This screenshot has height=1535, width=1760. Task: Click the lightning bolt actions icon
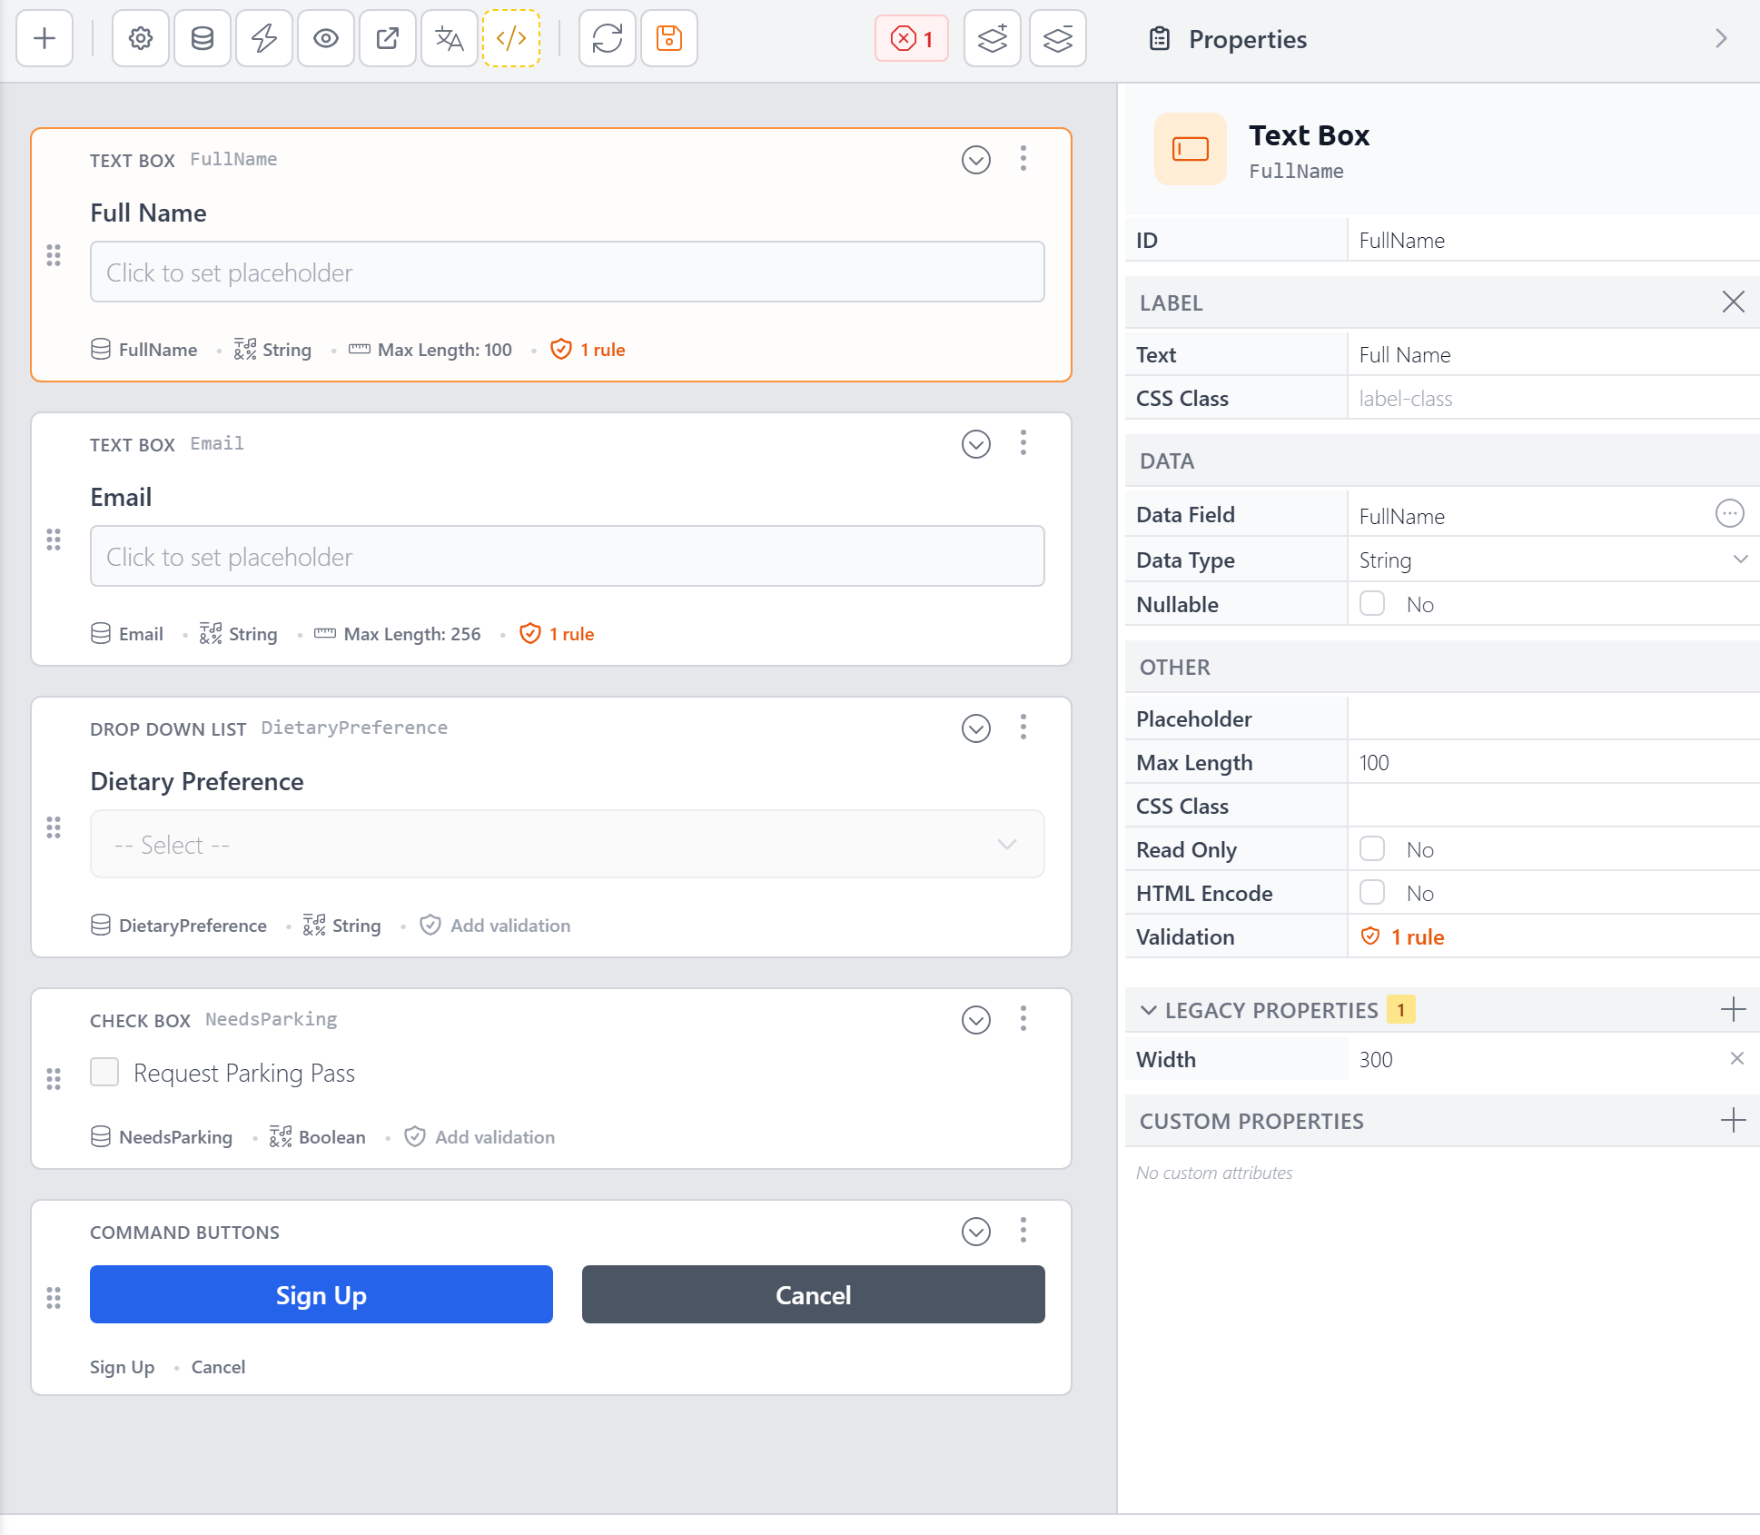click(264, 38)
